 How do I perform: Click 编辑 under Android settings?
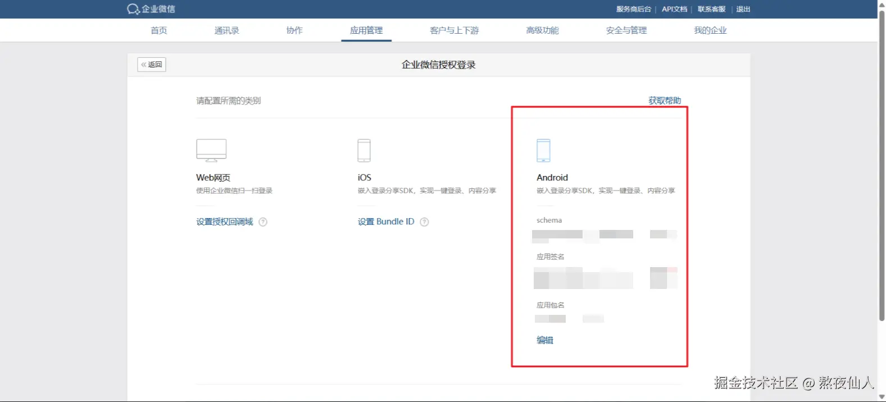(x=545, y=340)
